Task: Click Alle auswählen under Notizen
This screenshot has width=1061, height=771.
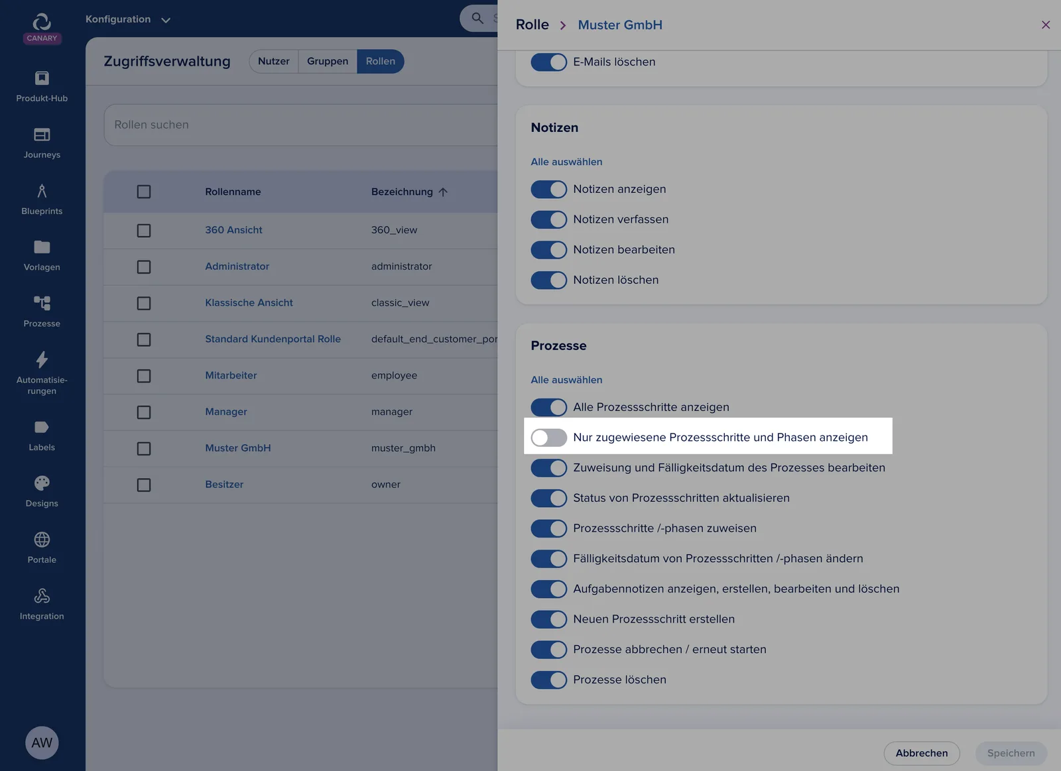Action: [567, 162]
